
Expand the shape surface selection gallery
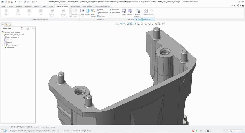point(71,16)
